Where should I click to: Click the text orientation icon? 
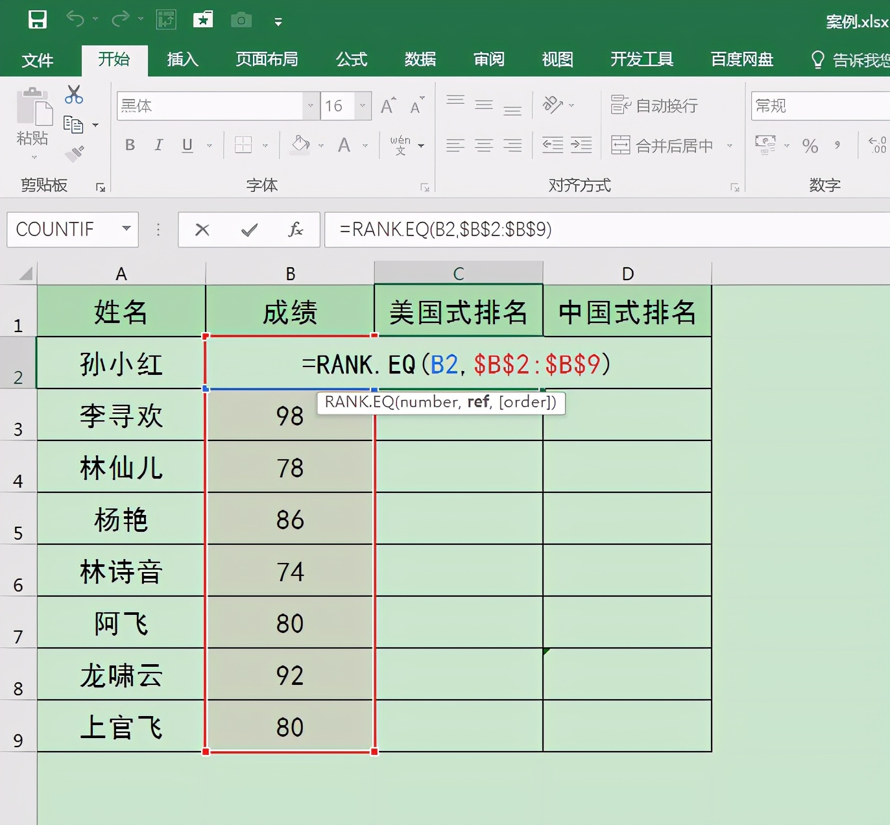[x=552, y=104]
